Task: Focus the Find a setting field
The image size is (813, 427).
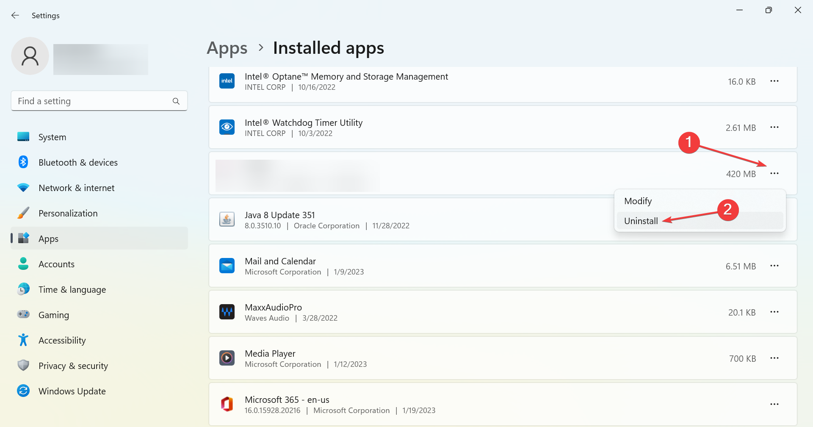Action: pyautogui.click(x=99, y=101)
